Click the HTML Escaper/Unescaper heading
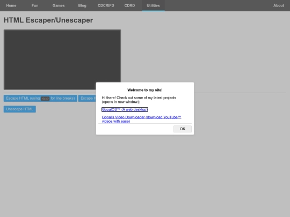The height and width of the screenshot is (217, 290). (x=48, y=20)
